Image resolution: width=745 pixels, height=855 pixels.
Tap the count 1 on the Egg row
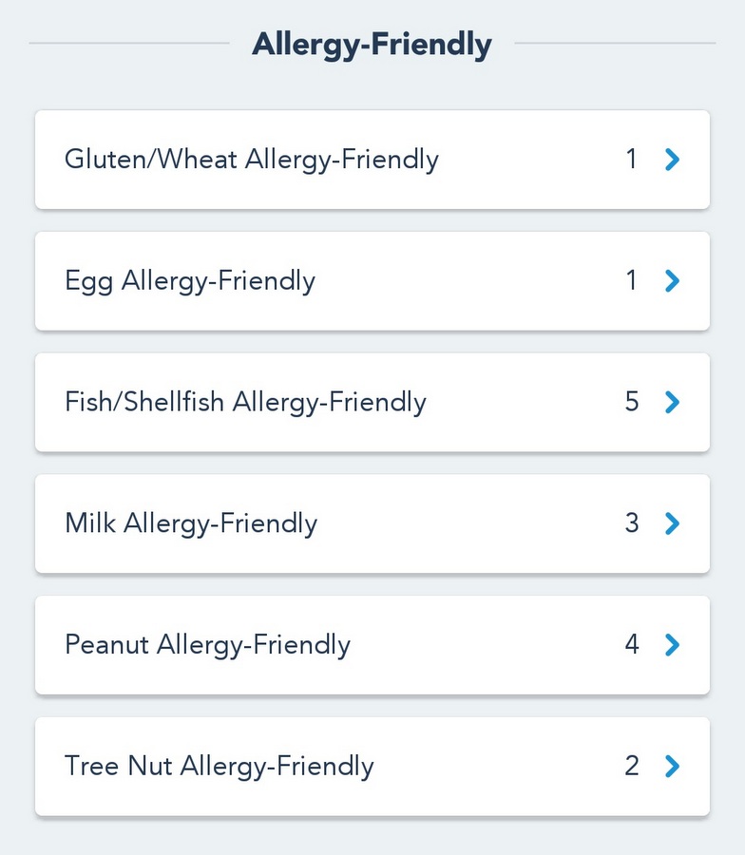632,281
